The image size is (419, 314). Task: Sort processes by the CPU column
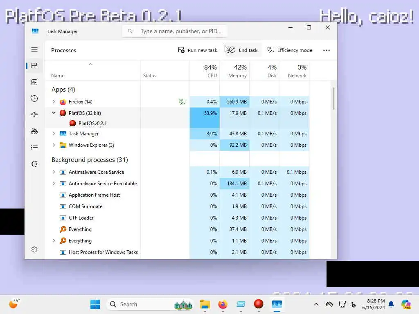click(x=205, y=71)
